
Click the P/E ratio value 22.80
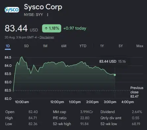tap(85, 118)
